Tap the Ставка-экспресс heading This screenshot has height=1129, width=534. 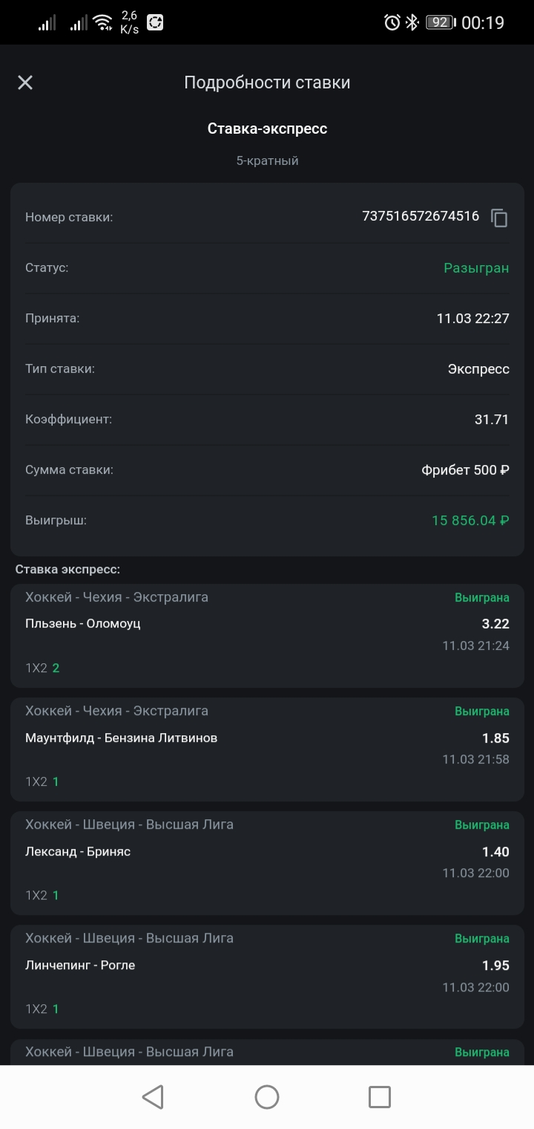point(267,128)
